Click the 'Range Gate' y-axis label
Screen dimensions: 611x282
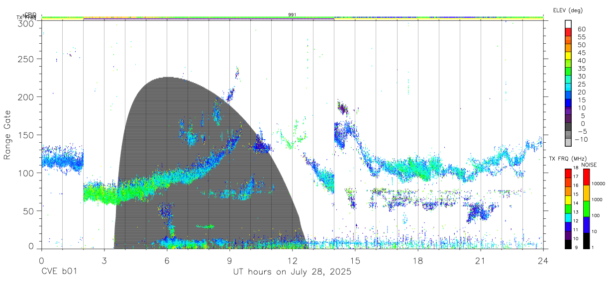7,135
